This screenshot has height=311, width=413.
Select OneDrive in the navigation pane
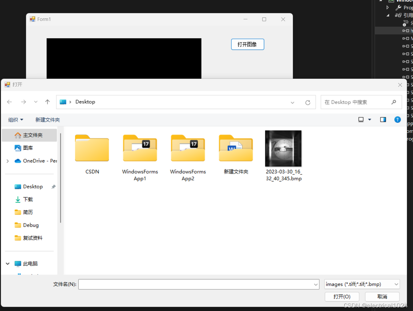36,161
